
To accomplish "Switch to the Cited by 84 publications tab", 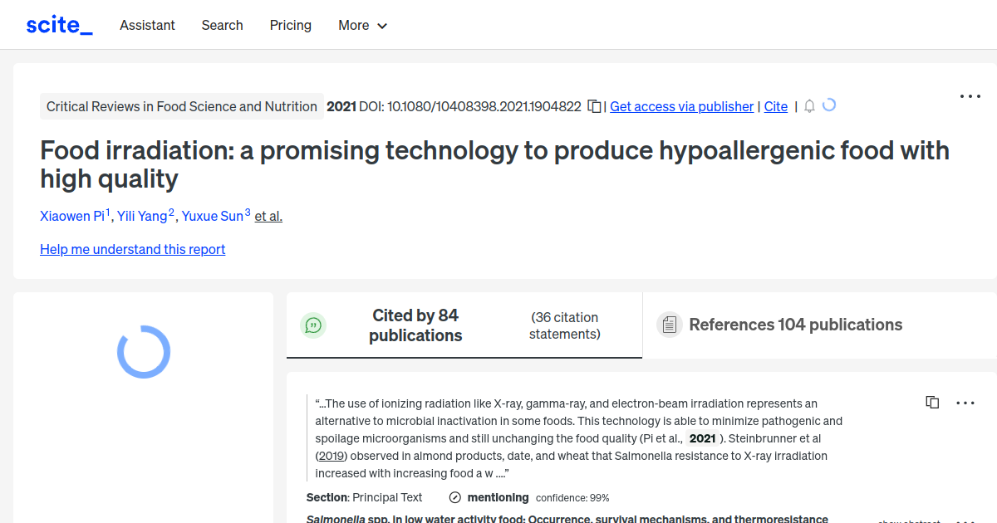I will pyautogui.click(x=415, y=325).
